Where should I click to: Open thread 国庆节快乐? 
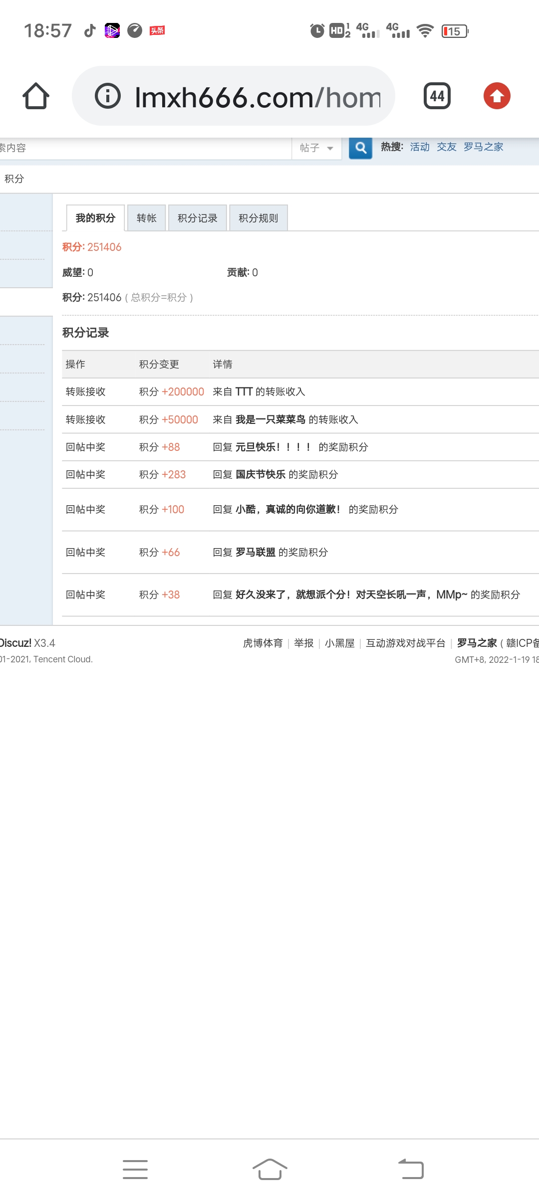click(261, 475)
